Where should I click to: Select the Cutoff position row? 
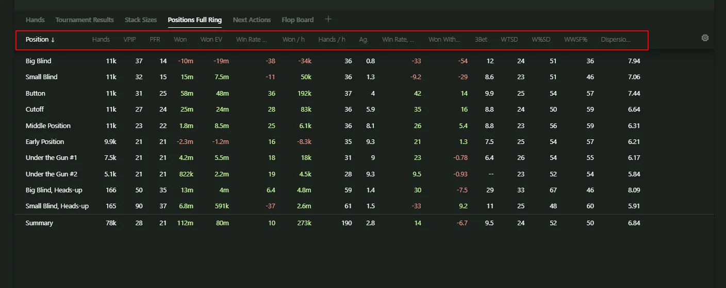[35, 110]
